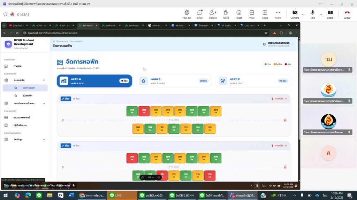The height and width of the screenshot is (200, 357).
Task: Toggle the Mic mute button
Action: click(312, 14)
